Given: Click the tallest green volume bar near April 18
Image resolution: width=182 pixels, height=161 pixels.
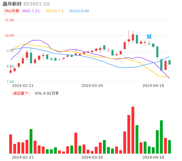Looking at the screenshot, I should (161, 137).
